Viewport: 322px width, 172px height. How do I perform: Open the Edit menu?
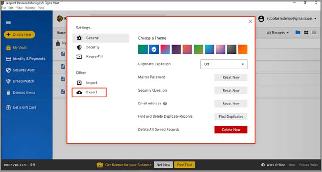point(11,8)
